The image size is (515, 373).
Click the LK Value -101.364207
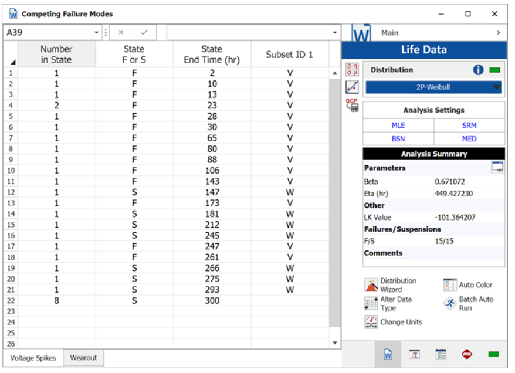(x=455, y=218)
